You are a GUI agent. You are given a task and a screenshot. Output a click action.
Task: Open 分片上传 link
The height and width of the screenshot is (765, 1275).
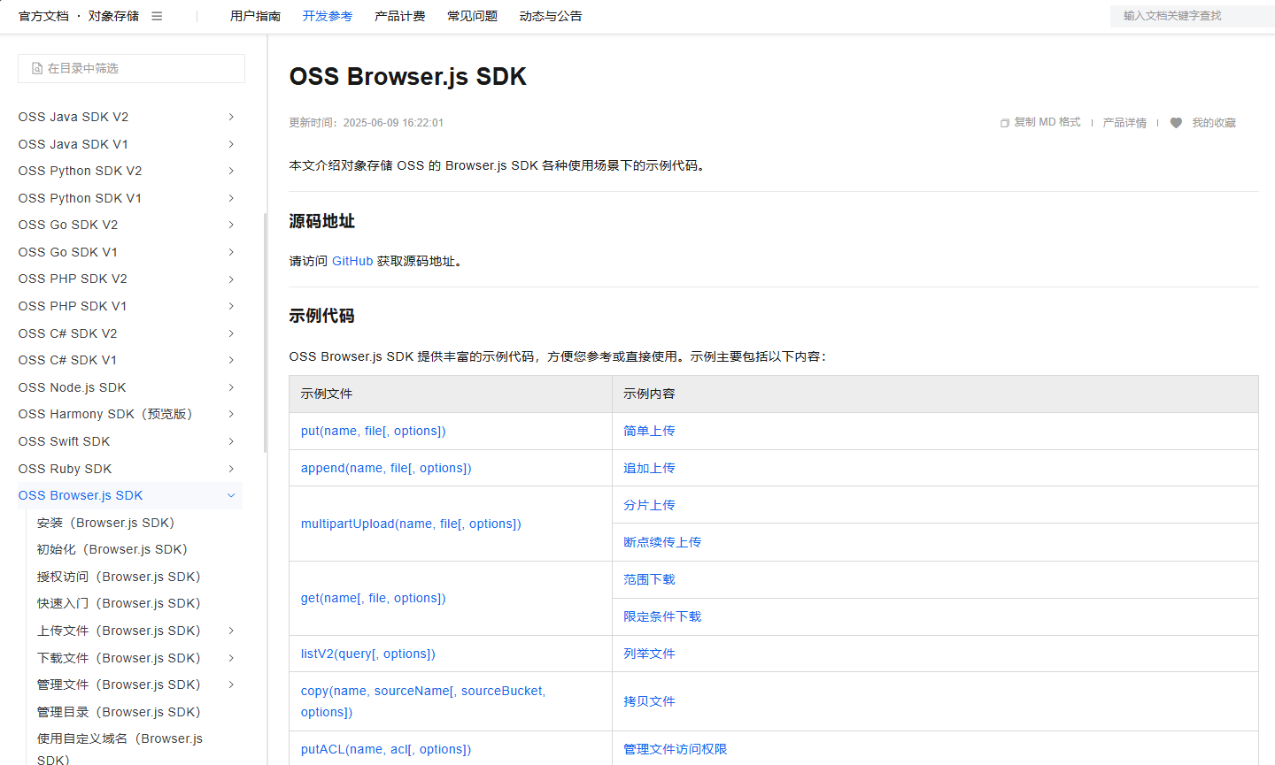coord(649,505)
